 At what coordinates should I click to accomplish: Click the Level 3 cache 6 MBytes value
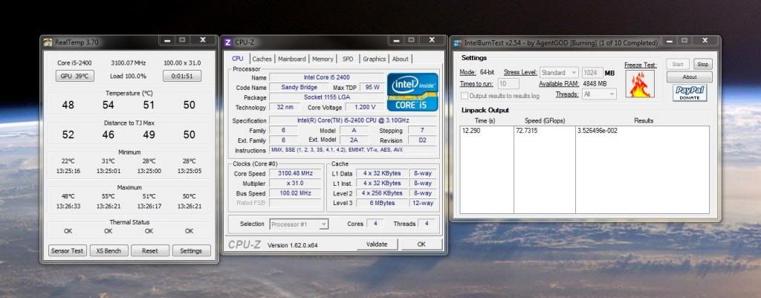[x=382, y=203]
